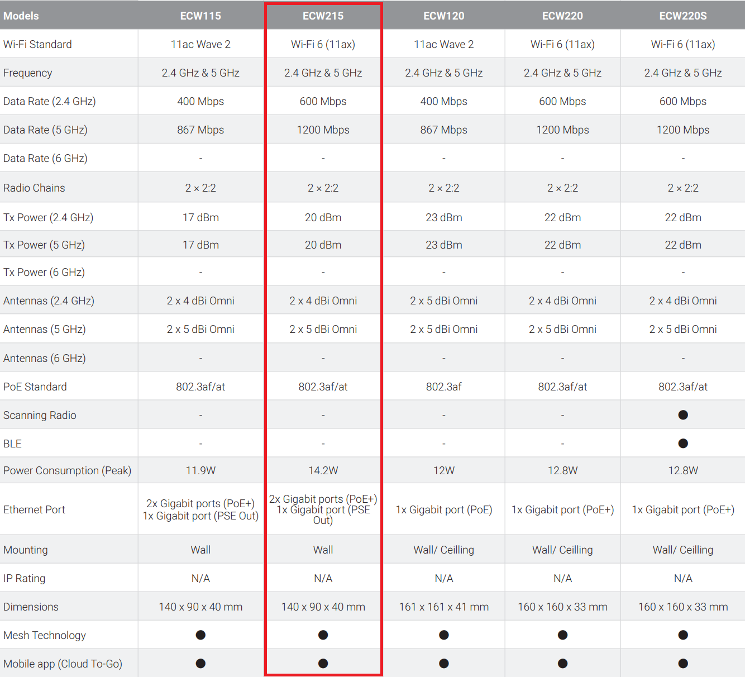Click the Mobile app (Cloud To-Go) row label
Viewport: 745px width, 677px height.
63,664
